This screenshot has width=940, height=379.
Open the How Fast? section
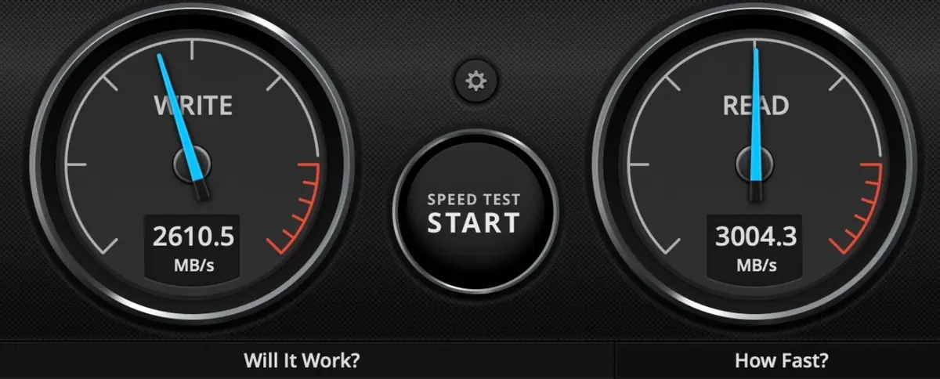tap(782, 361)
